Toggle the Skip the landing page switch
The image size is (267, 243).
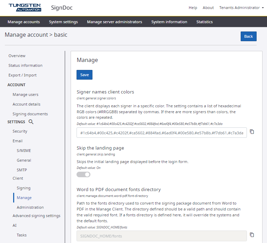[x=83, y=174]
